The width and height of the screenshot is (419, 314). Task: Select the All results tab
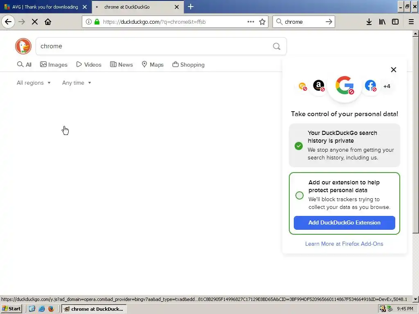point(24,65)
